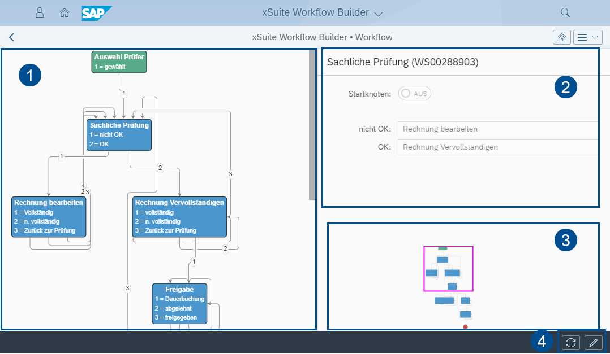The width and height of the screenshot is (610, 354).
Task: Navigate back with the left arrow icon
Action: click(11, 37)
